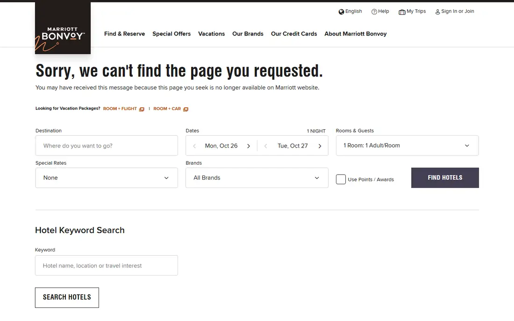Click the Search Hotels button
Screen dimensions: 514x321
coord(67,298)
